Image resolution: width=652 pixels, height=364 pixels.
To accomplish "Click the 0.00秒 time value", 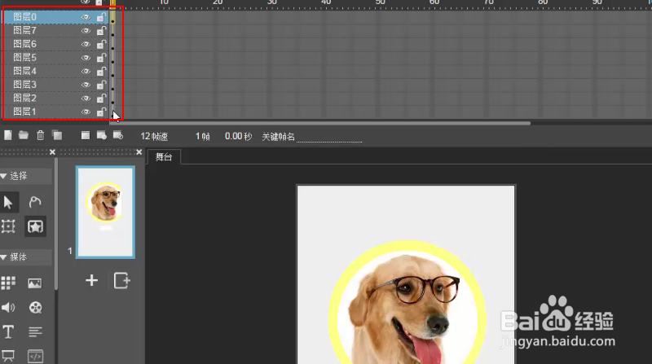I will [x=238, y=136].
